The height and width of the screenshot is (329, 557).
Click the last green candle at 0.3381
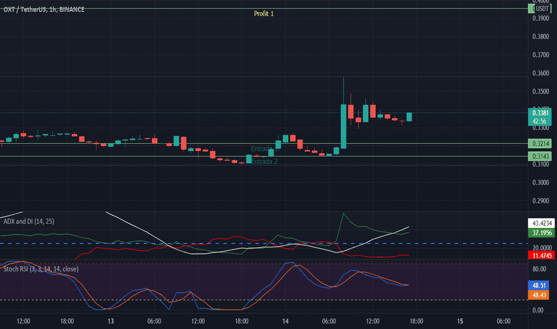[x=409, y=117]
